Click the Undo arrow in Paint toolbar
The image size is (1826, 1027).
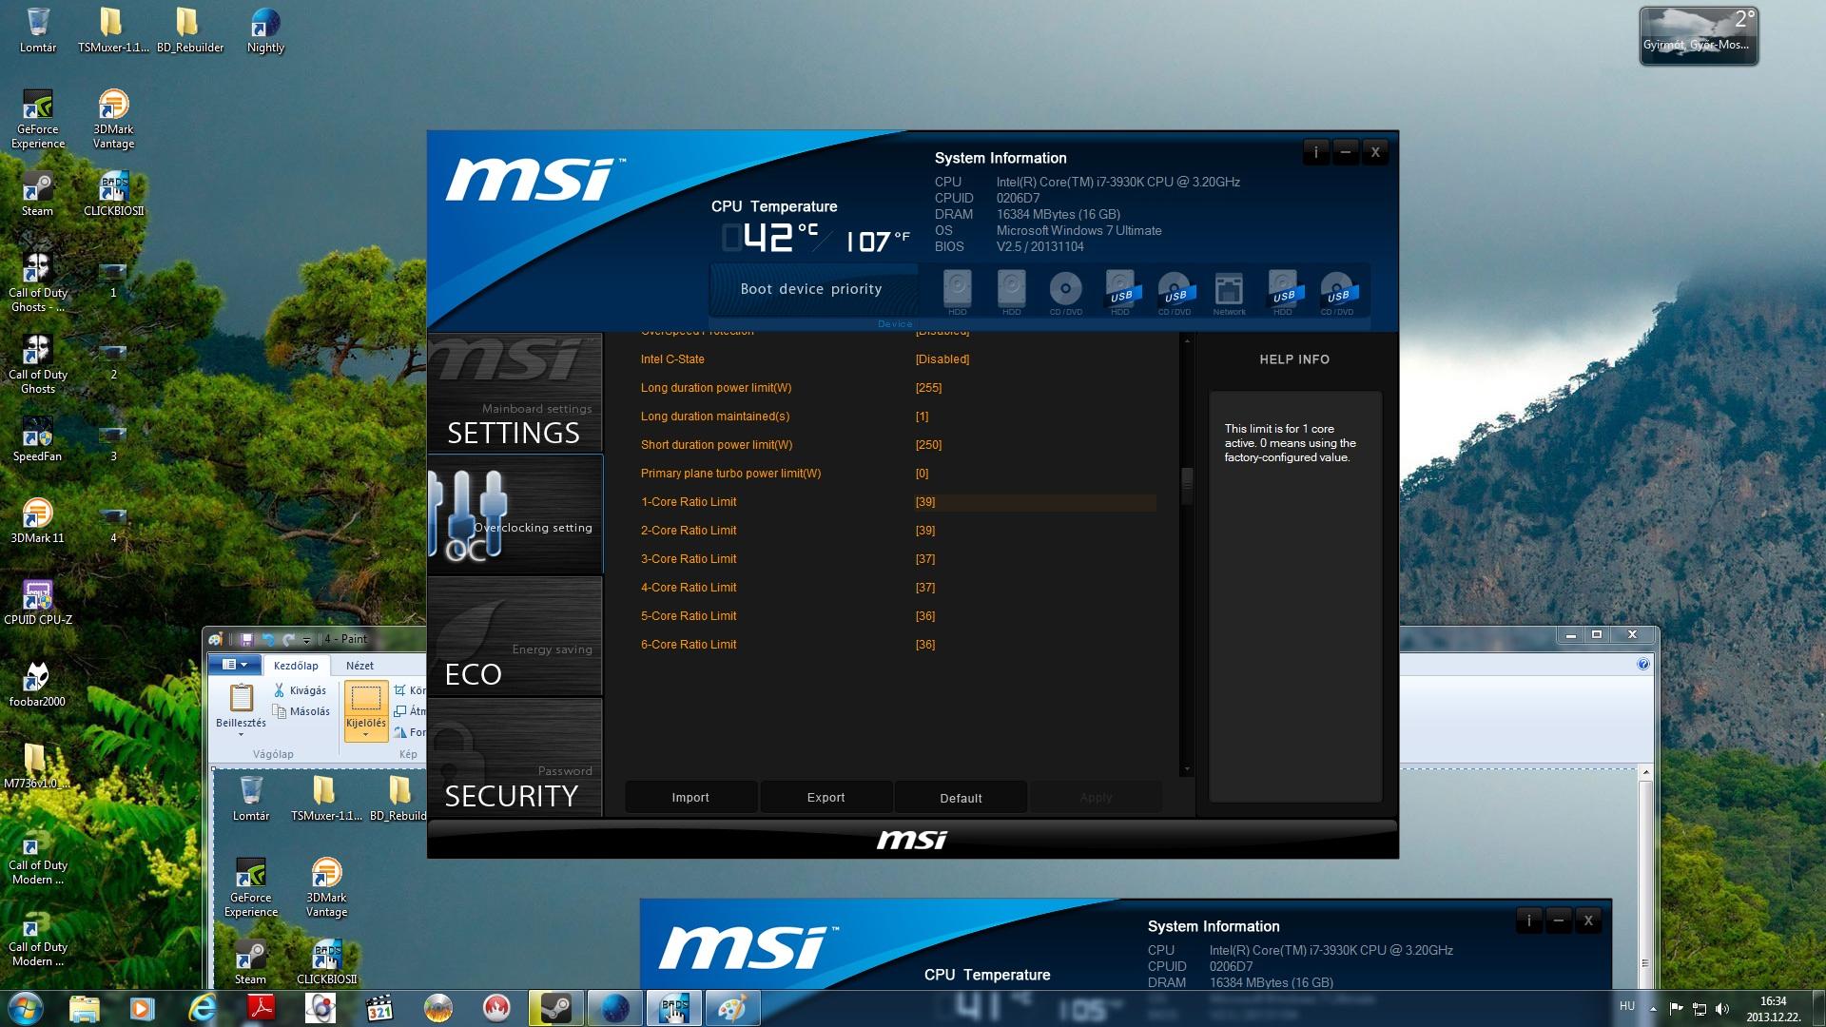[268, 639]
